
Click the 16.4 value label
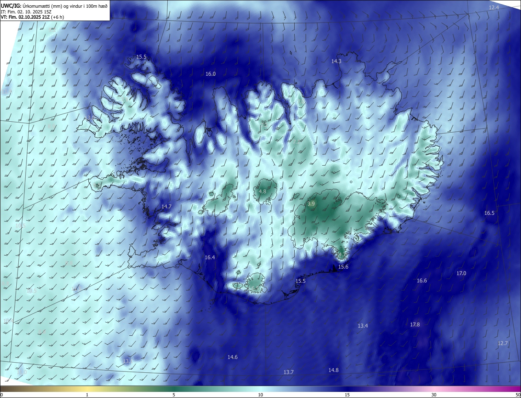coord(210,258)
